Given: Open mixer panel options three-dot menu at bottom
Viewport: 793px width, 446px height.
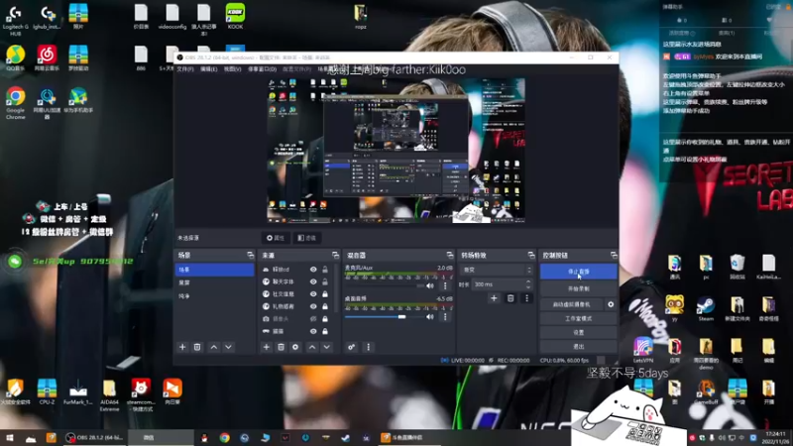Looking at the screenshot, I should pyautogui.click(x=368, y=347).
